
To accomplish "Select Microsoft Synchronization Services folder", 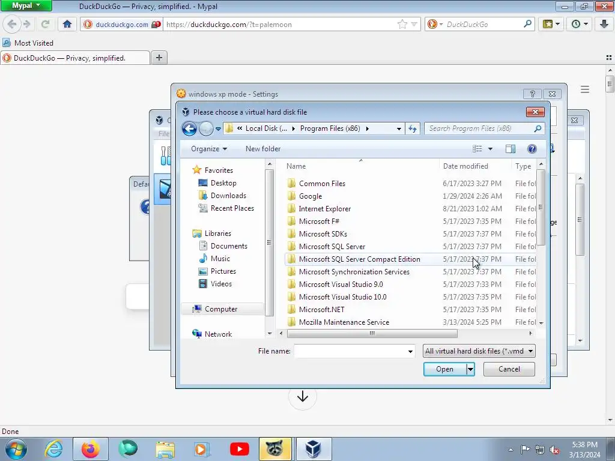I will point(354,272).
